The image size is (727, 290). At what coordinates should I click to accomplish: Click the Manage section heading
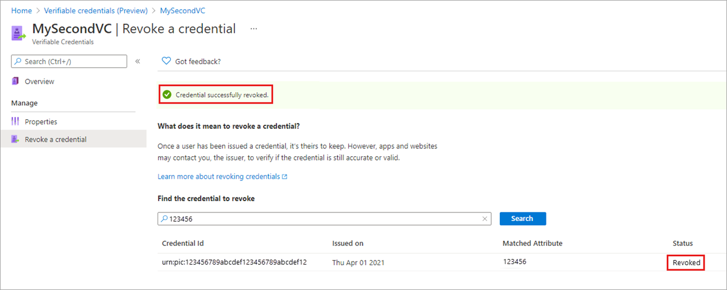[24, 103]
